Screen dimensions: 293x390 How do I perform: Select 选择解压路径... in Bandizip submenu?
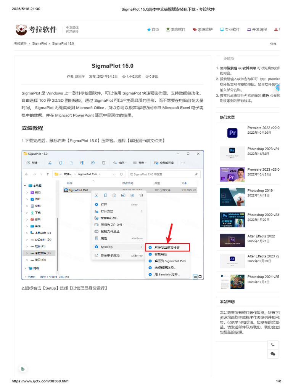[167, 268]
